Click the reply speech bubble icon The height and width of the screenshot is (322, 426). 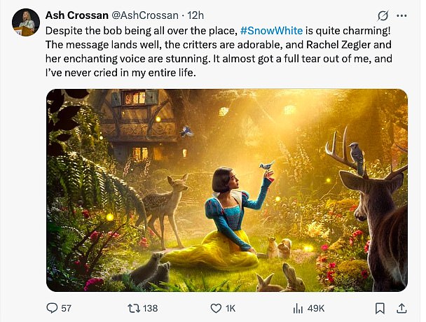(x=51, y=307)
